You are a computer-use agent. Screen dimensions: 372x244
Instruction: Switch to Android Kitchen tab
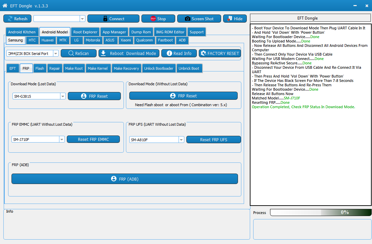22,32
